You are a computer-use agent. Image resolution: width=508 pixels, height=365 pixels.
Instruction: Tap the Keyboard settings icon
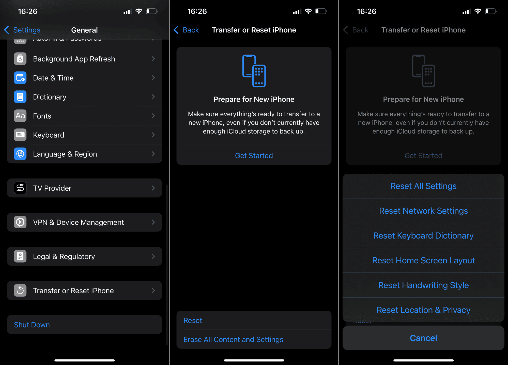pos(20,135)
